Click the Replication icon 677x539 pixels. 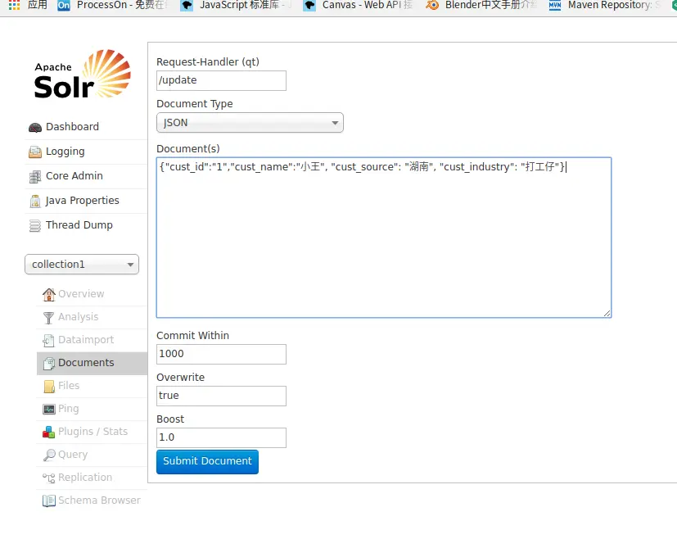(x=49, y=478)
